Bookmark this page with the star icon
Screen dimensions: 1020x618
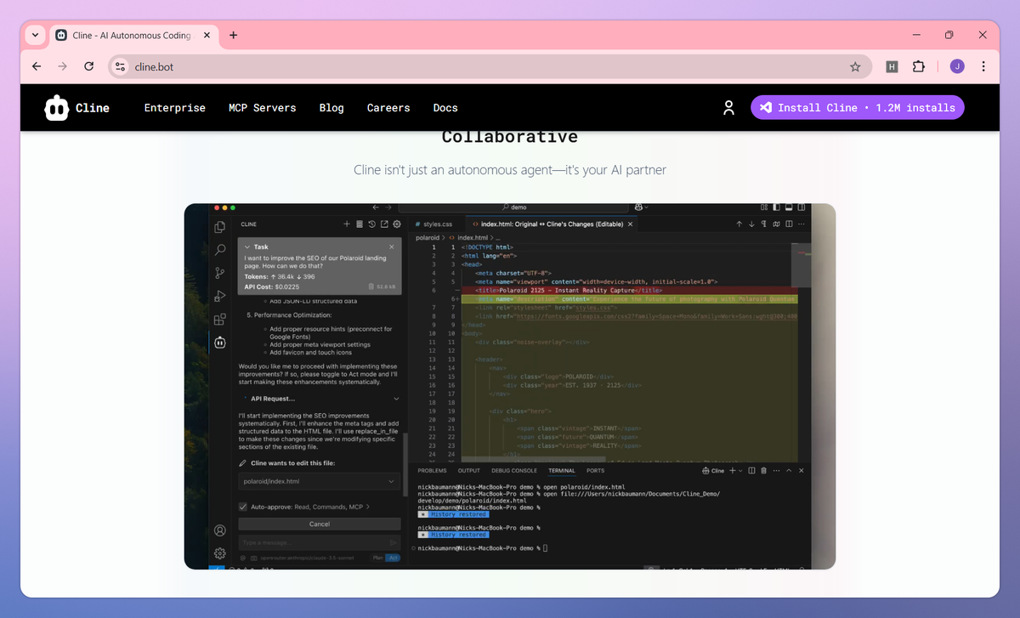pos(855,66)
